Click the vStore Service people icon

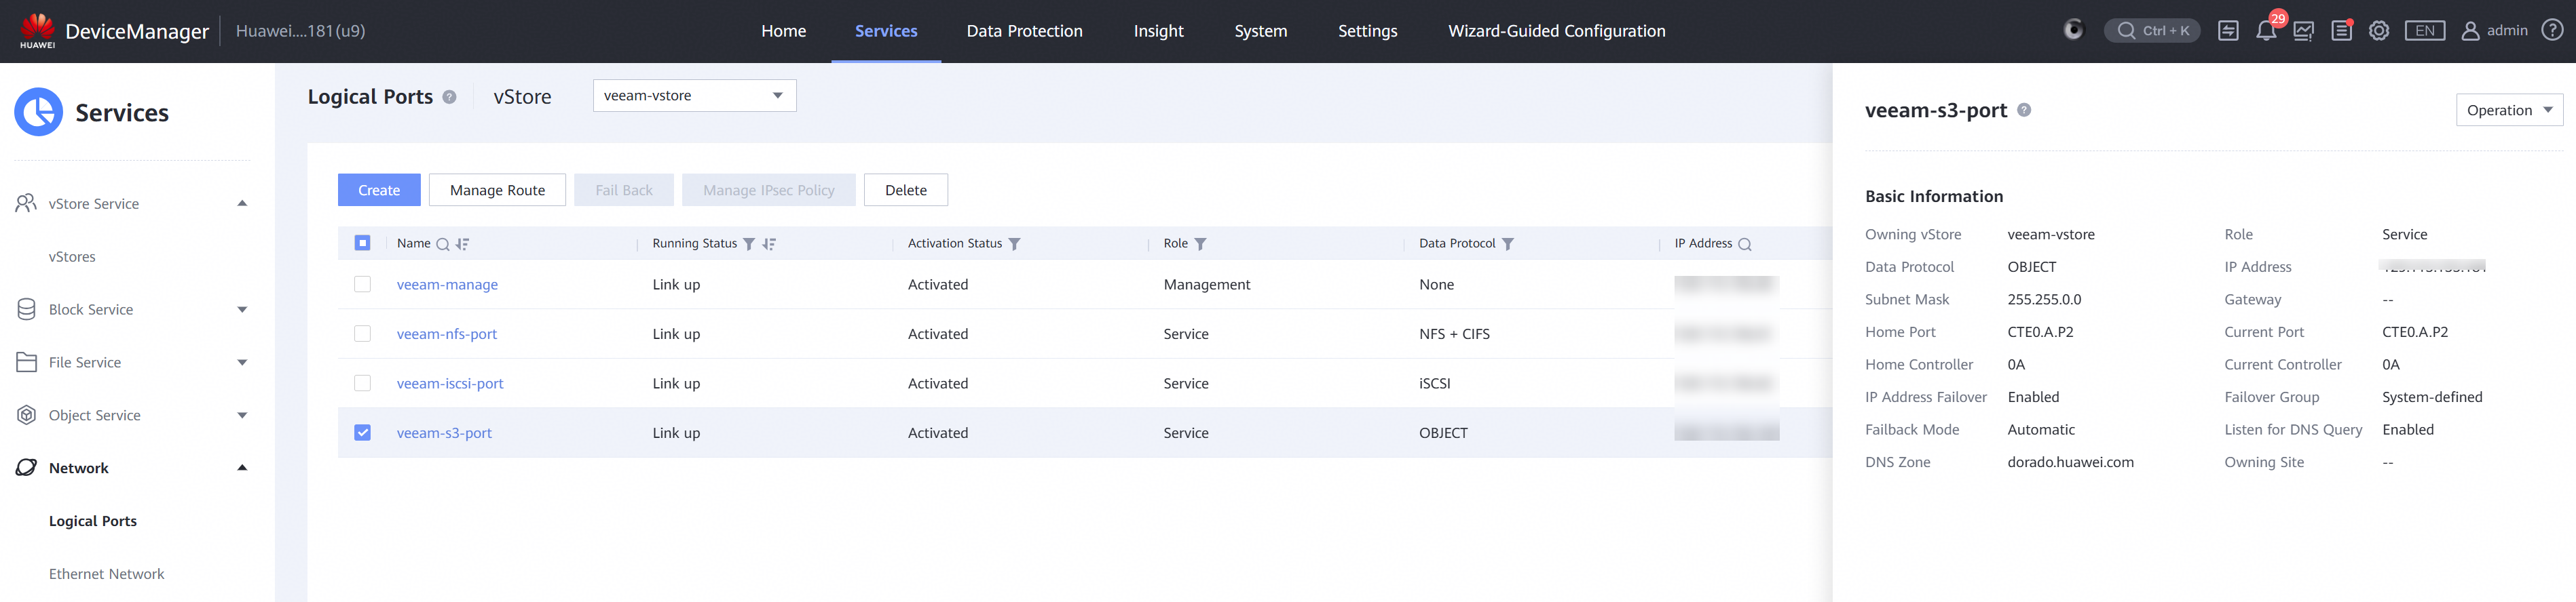click(x=27, y=203)
